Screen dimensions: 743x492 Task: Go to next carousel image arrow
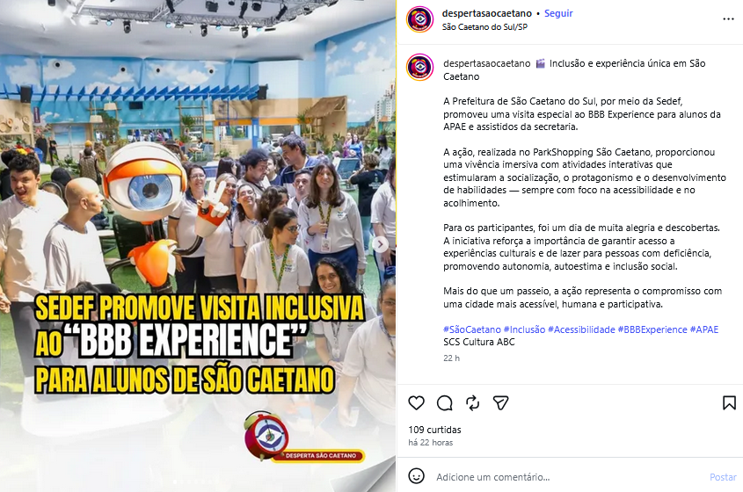[380, 244]
